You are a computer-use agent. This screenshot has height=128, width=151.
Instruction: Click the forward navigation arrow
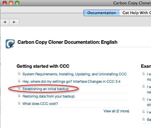[14, 22]
